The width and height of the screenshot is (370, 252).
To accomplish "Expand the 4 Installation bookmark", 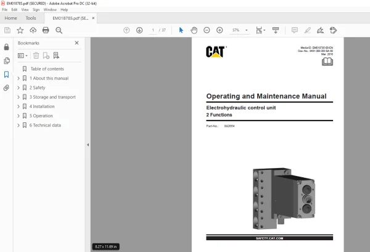I will tap(18, 106).
